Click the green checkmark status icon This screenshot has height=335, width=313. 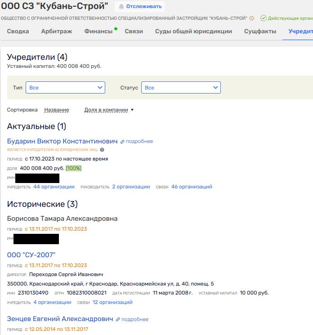264,18
